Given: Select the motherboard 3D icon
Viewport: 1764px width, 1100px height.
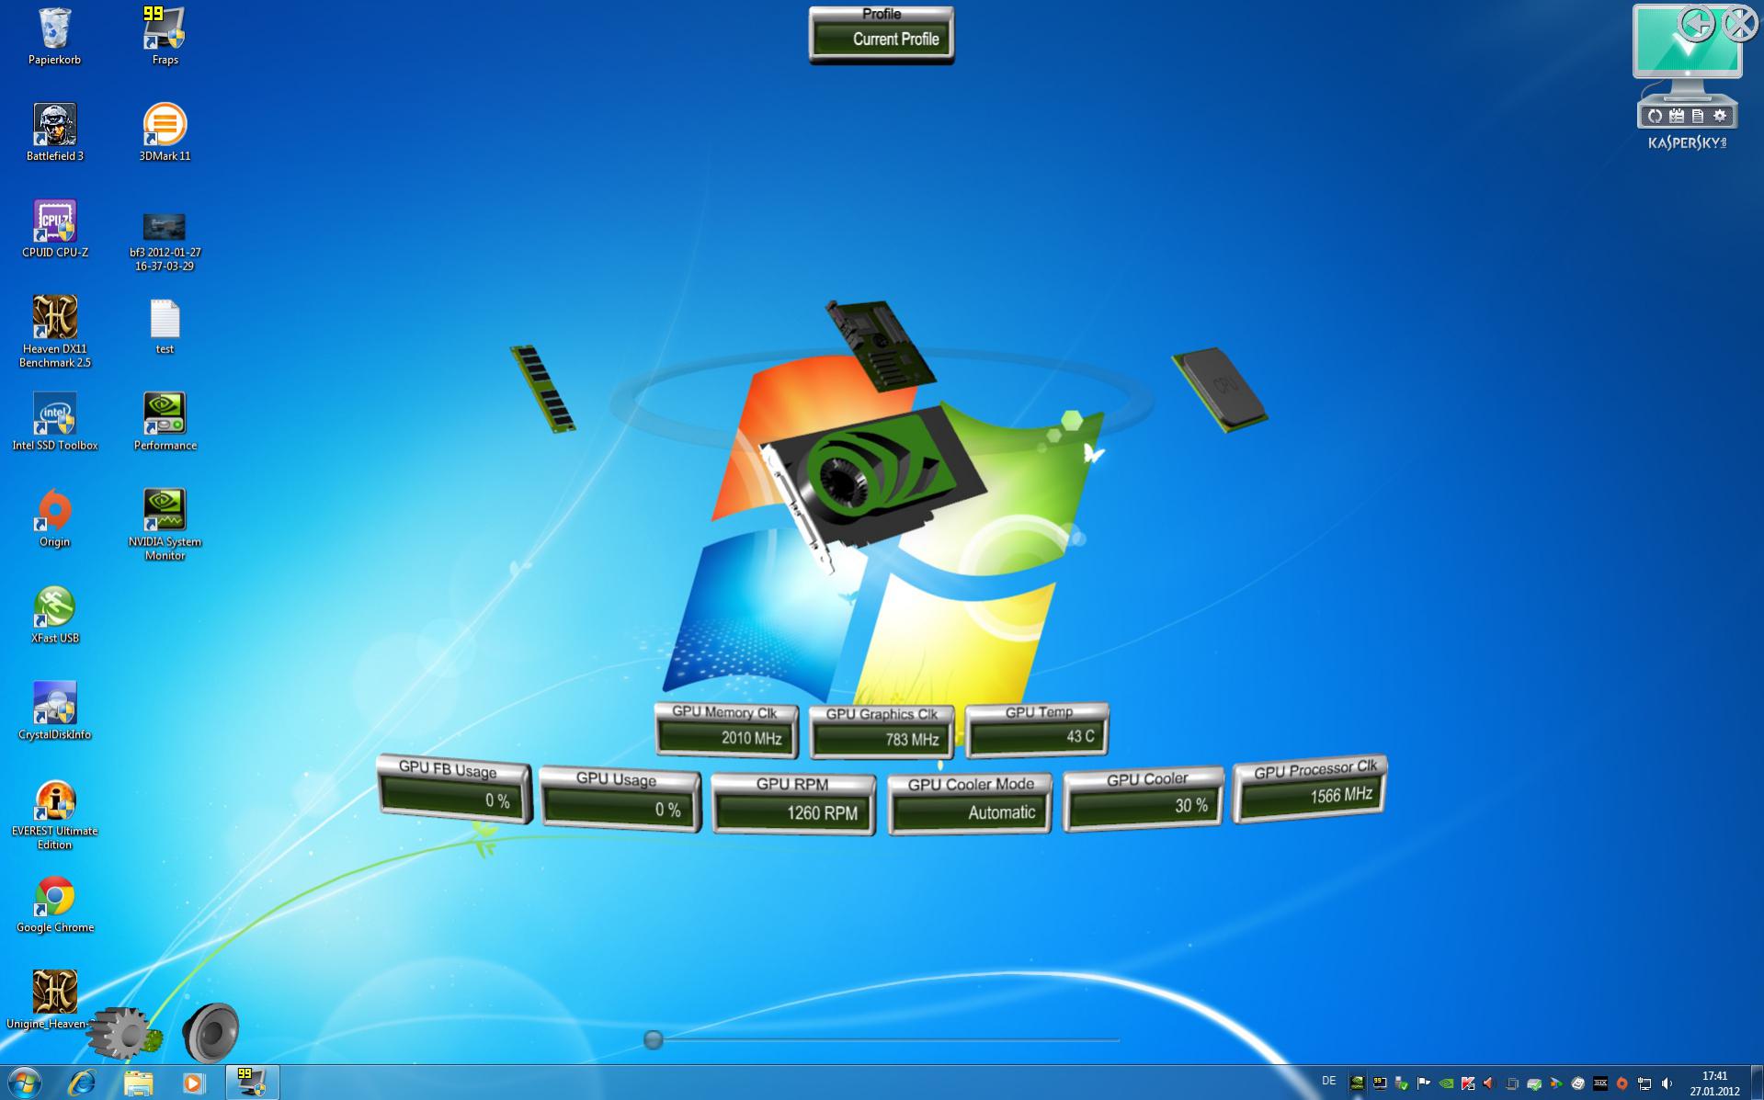Looking at the screenshot, I should [880, 345].
